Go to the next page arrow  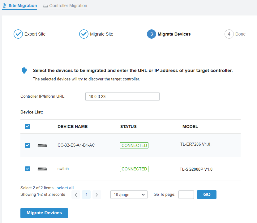point(97,195)
